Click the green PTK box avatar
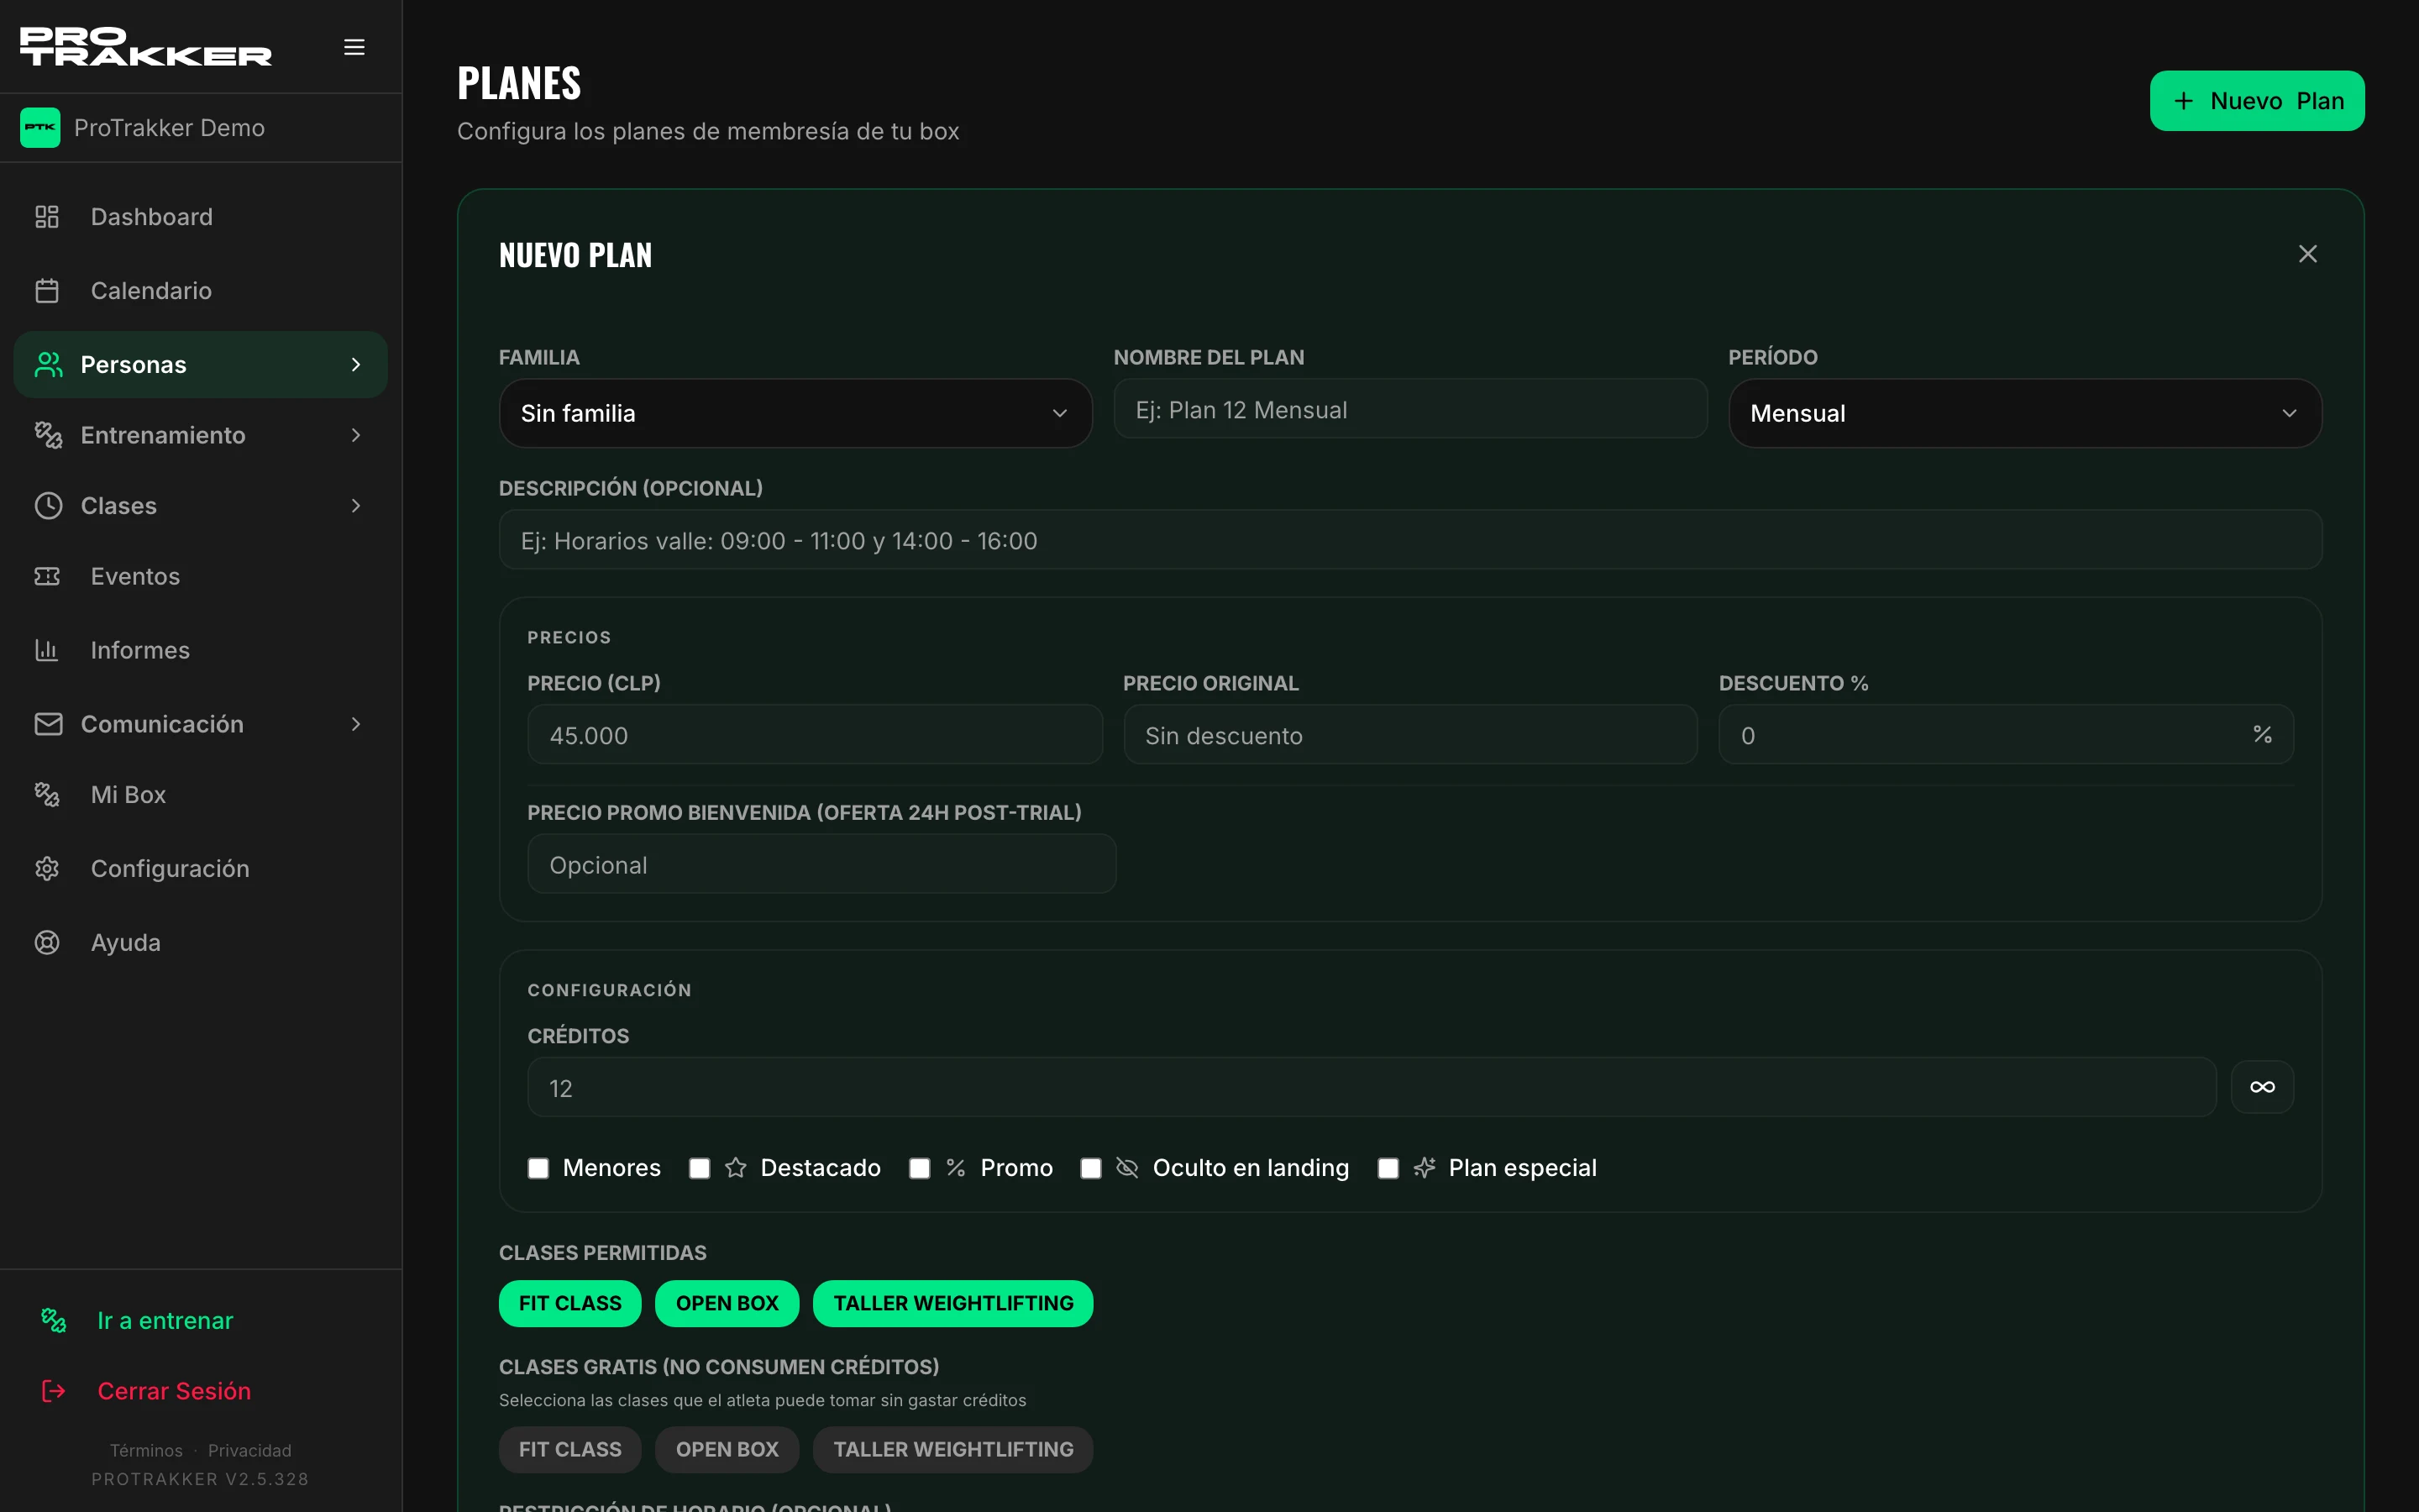2419x1512 pixels. coord(40,128)
